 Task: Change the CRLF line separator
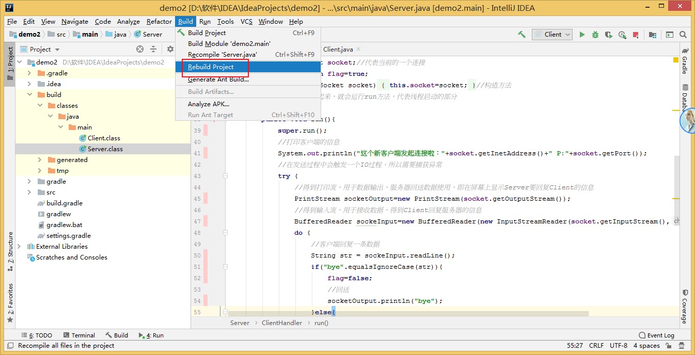(596, 346)
